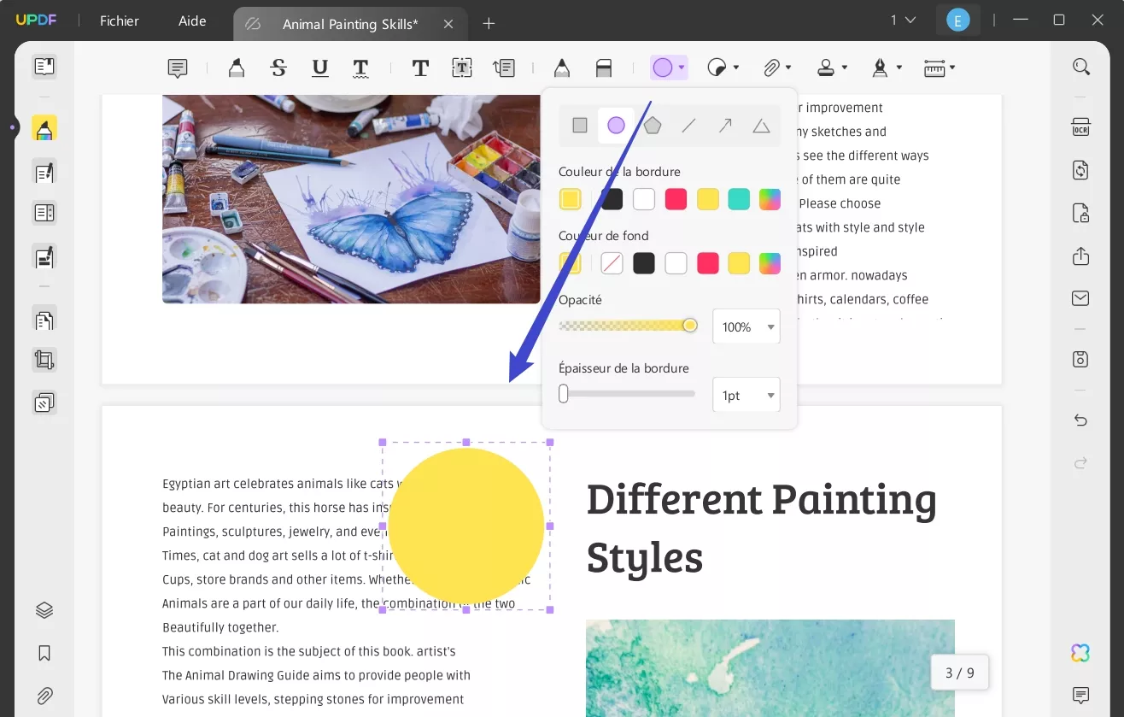Open the Fichier menu

120,21
